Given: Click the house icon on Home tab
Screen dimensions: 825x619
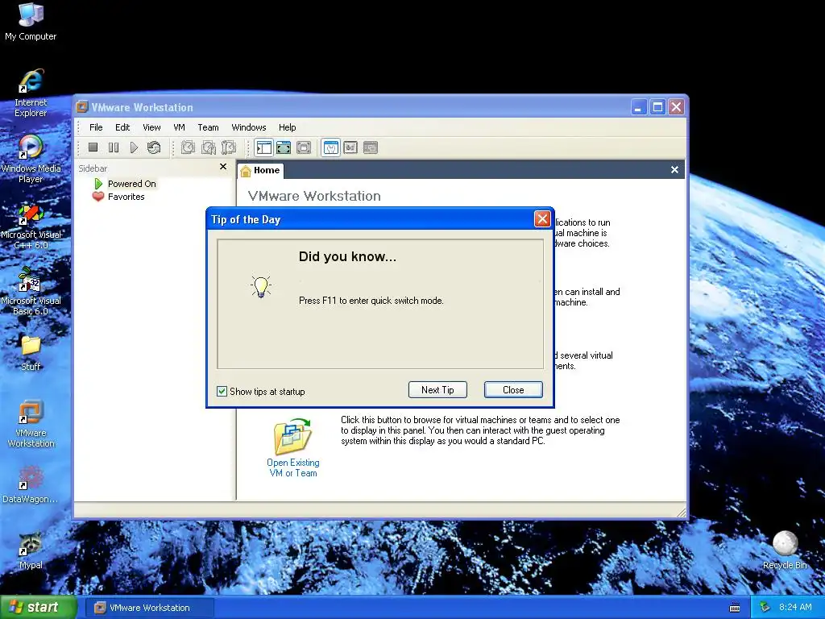Looking at the screenshot, I should [245, 171].
